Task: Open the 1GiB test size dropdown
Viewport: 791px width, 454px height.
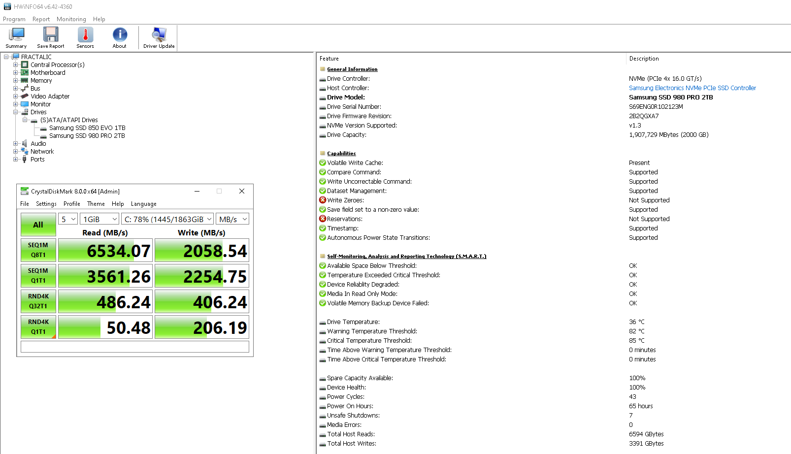Action: coord(99,219)
